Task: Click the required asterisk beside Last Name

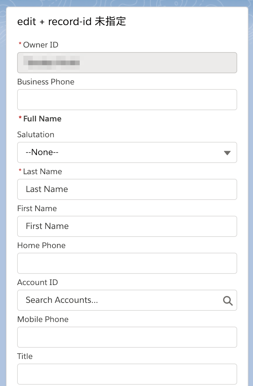Action: (x=19, y=171)
